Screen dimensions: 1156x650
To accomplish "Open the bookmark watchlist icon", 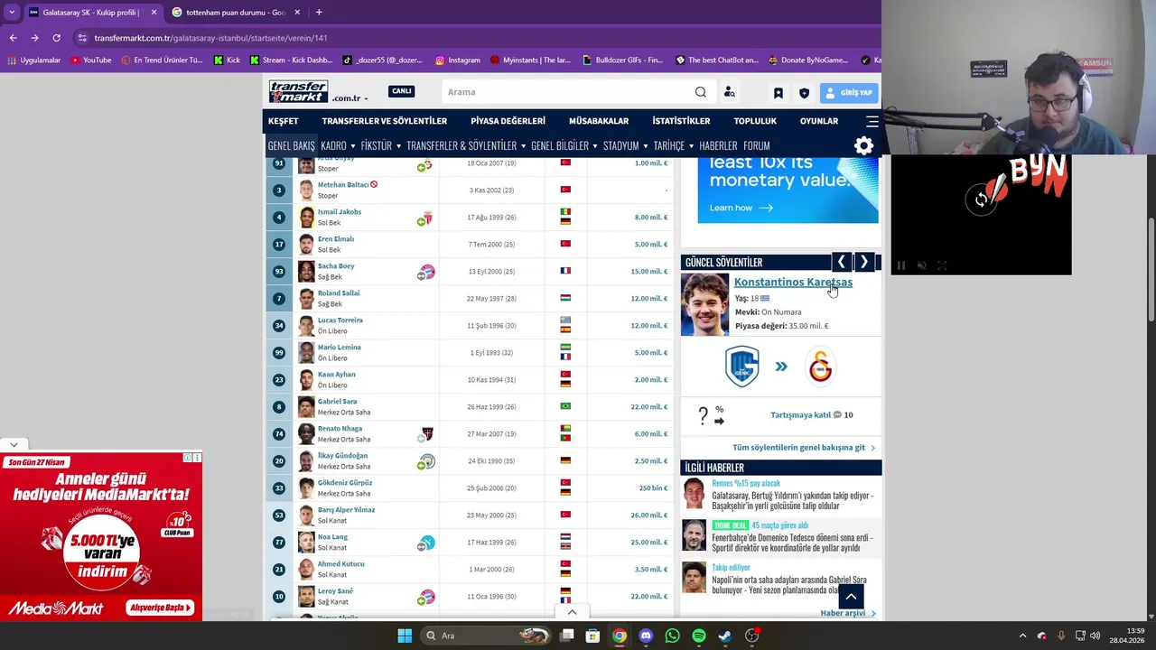I will tap(778, 92).
